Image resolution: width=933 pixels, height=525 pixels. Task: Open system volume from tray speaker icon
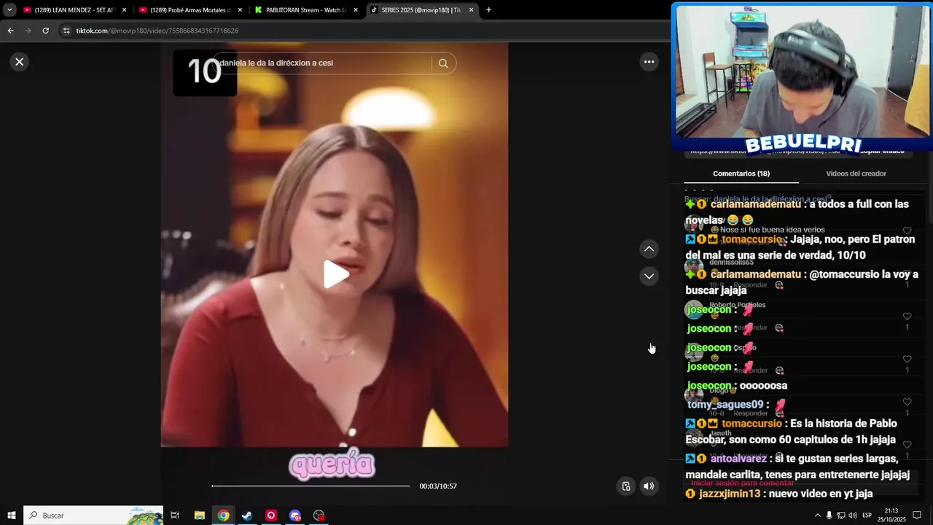853,516
